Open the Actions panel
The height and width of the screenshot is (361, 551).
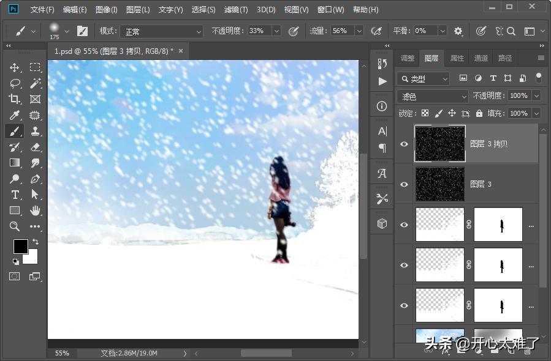[x=382, y=80]
